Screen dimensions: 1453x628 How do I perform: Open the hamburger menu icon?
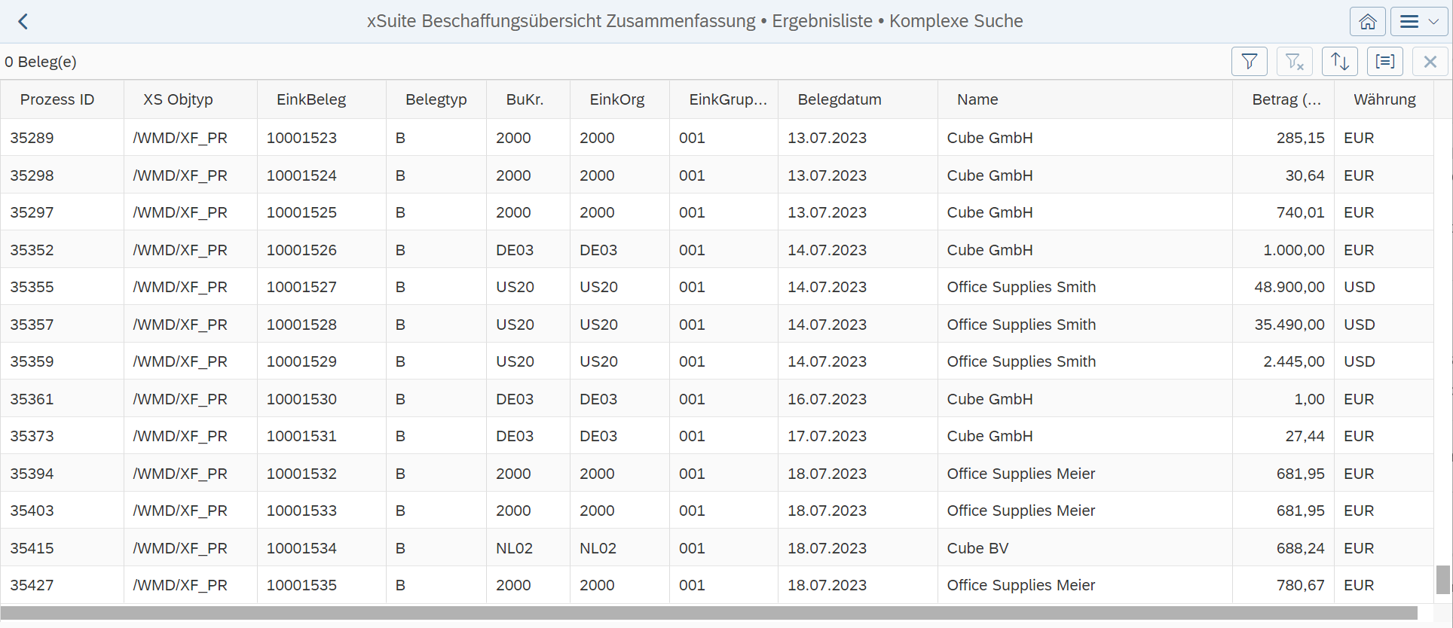1409,21
